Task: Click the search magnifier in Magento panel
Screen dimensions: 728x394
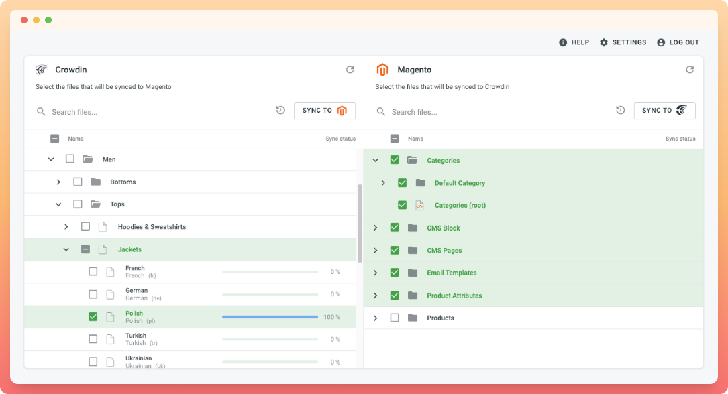Action: coord(381,112)
